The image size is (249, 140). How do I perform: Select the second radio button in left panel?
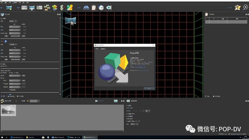click(15, 73)
